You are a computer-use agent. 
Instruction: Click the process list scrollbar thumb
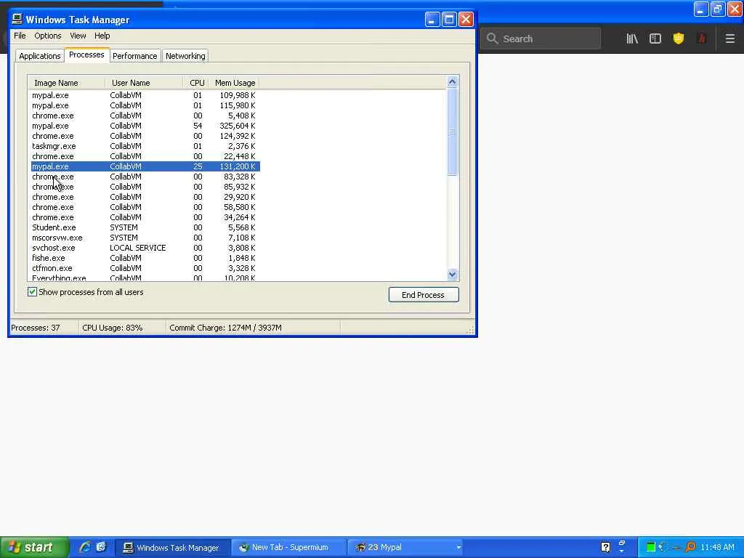coord(452,132)
